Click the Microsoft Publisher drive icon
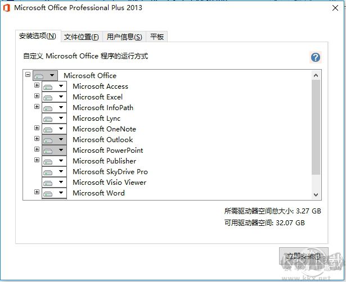Viewport: 346px width, 282px height. pos(48,161)
